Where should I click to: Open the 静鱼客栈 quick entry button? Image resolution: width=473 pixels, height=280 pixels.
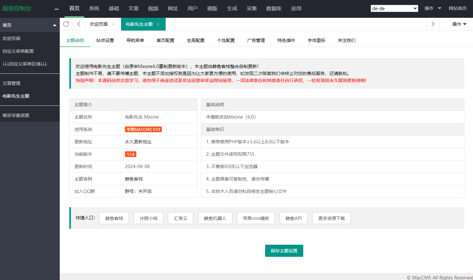[x=114, y=218]
